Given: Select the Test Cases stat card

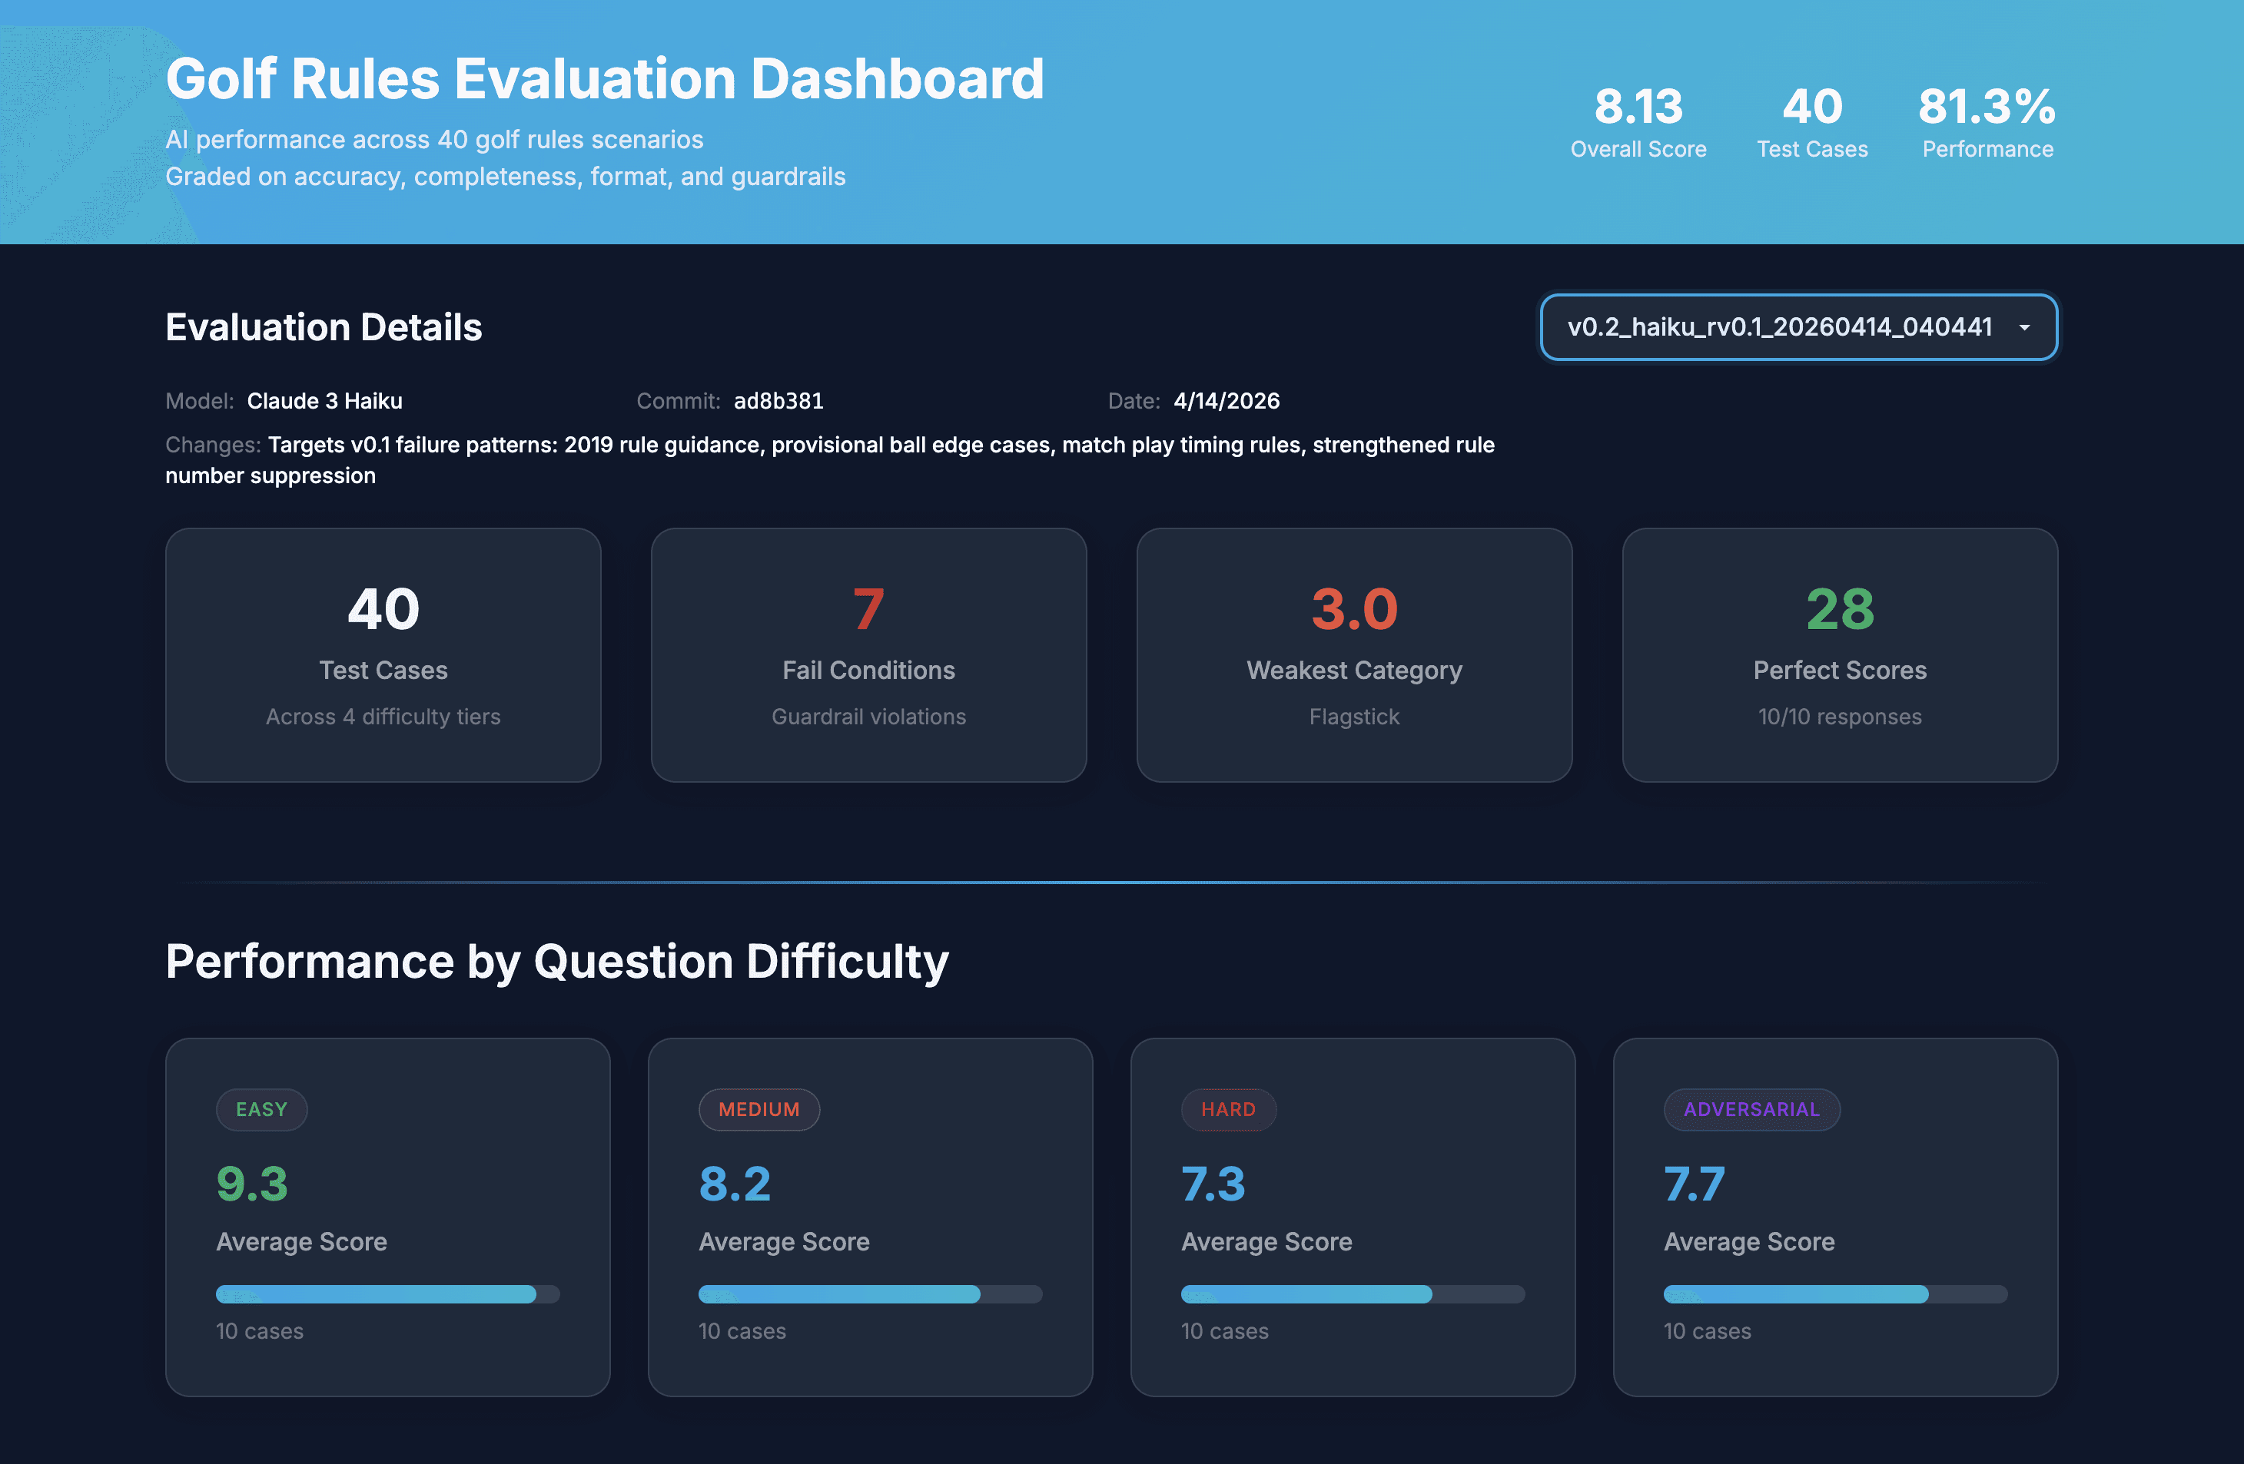Looking at the screenshot, I should tap(383, 654).
